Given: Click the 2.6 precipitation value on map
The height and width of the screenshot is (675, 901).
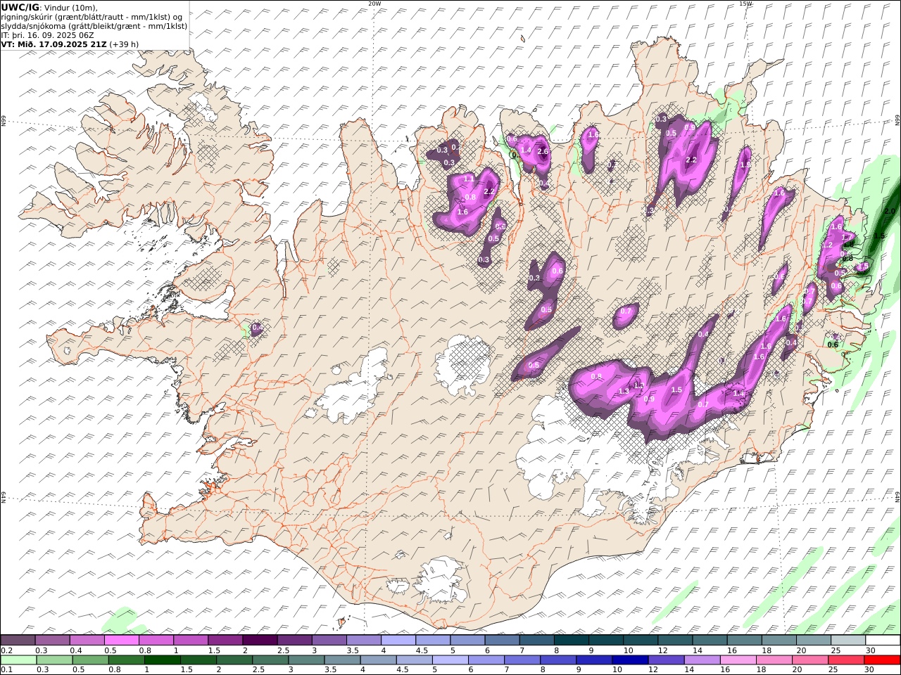Looking at the screenshot, I should click(x=543, y=151).
